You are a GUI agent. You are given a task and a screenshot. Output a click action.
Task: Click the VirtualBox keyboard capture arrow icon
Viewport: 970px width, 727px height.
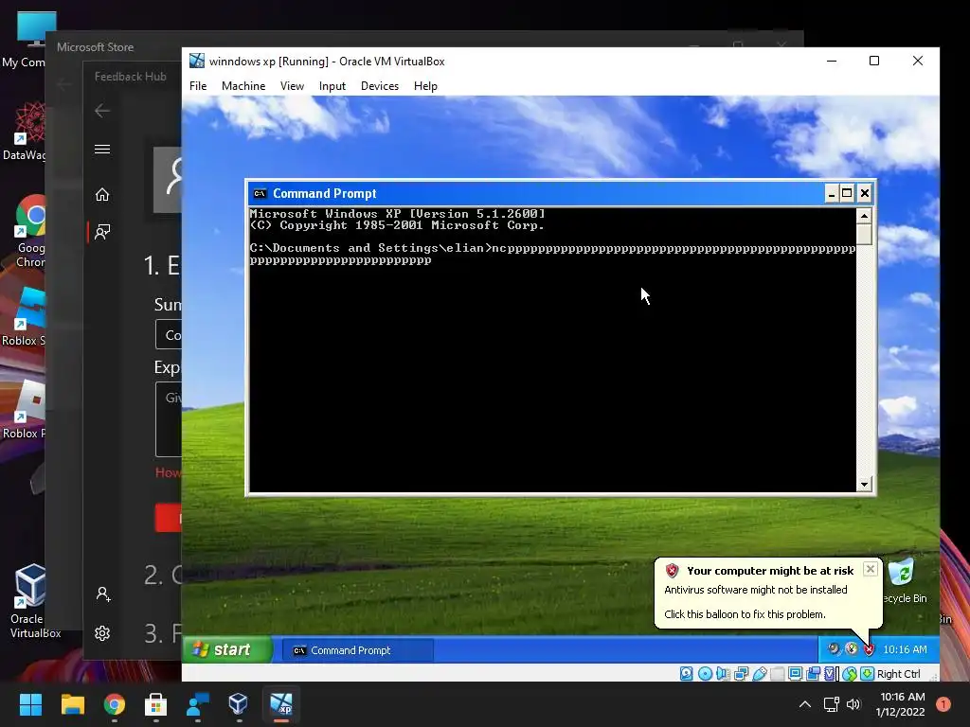pyautogui.click(x=868, y=674)
